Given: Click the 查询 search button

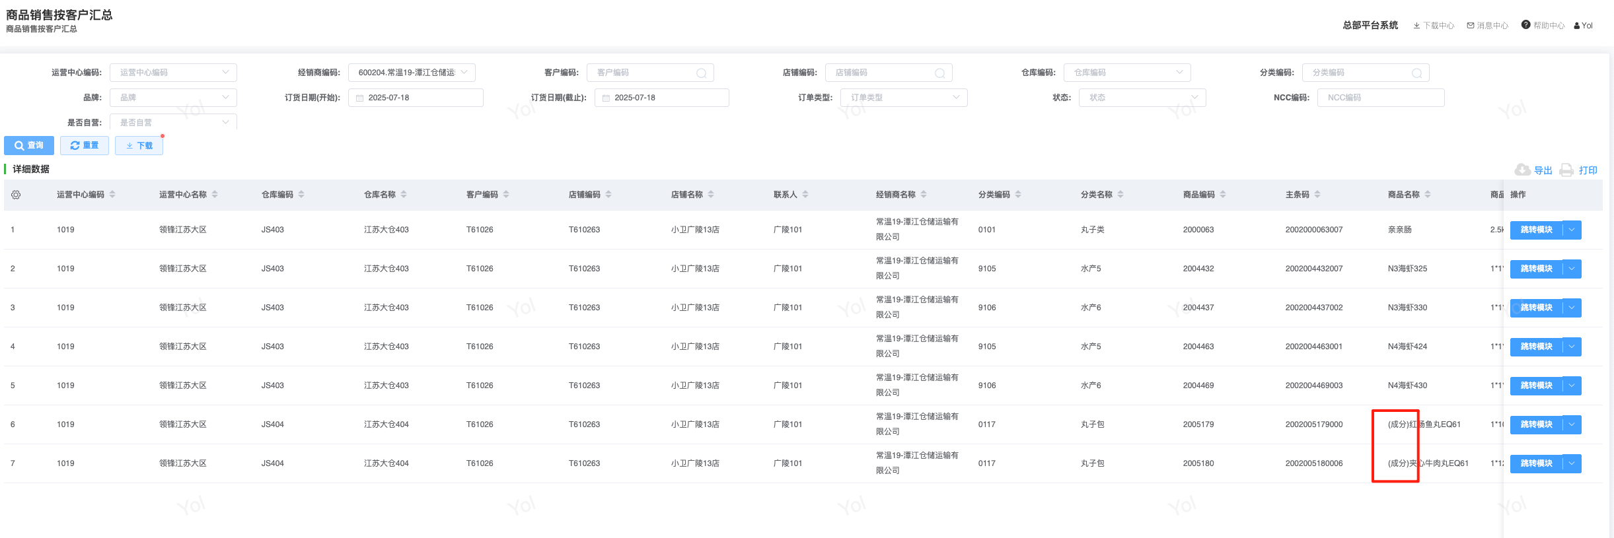Looking at the screenshot, I should pyautogui.click(x=29, y=145).
